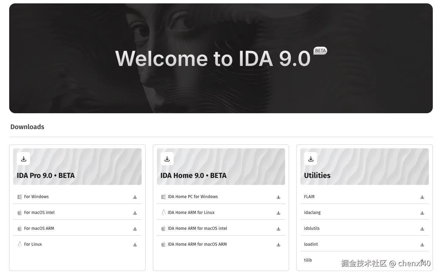Click the Apple logo beside IDA Home ARM for macOS ARM
Screen dimensions: 438x275
[x=164, y=244]
